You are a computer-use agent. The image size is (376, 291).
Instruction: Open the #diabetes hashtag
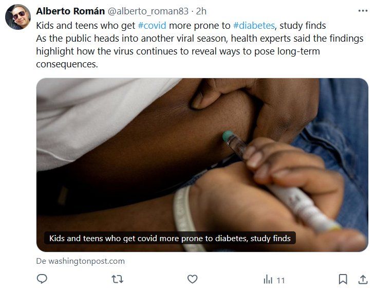pos(254,26)
